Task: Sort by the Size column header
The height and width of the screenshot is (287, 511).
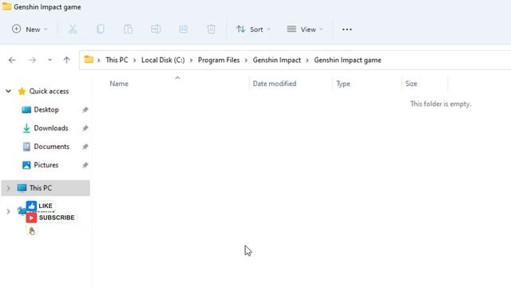Action: pyautogui.click(x=411, y=84)
